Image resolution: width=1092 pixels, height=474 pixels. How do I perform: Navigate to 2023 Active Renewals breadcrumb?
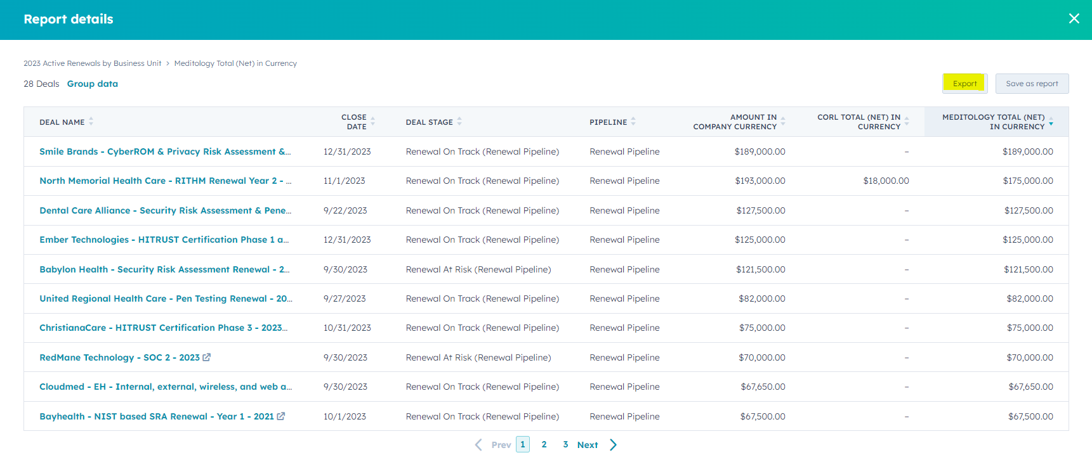tap(93, 63)
